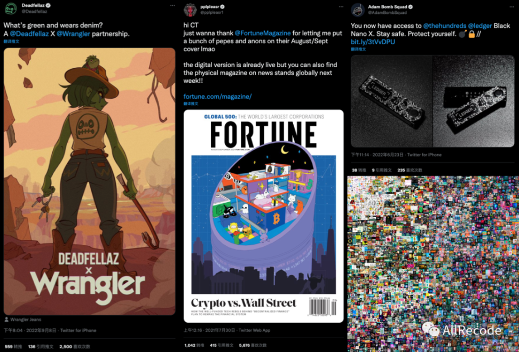View the Fortune magazine cover image
This screenshot has height=352, width=519.
[x=263, y=216]
